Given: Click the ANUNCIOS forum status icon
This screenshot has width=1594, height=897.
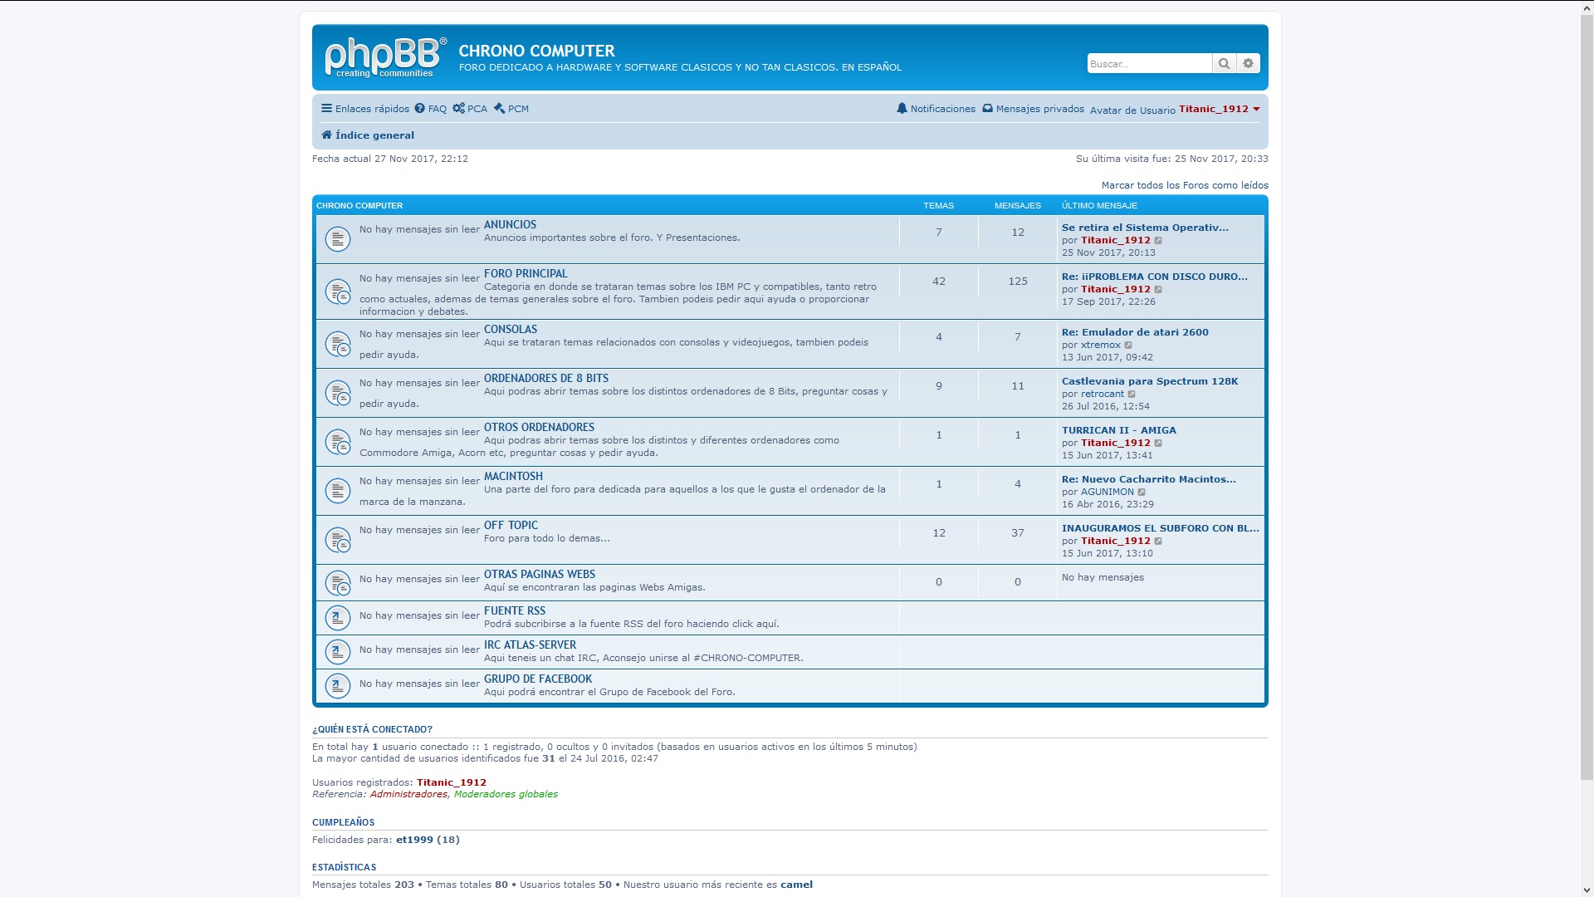Looking at the screenshot, I should point(337,239).
